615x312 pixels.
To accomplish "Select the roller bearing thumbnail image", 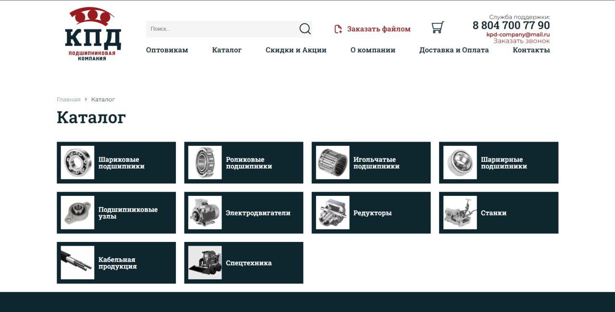I will (x=205, y=163).
